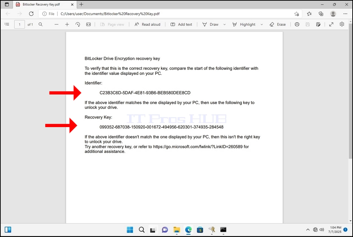Select the Add text tool
The image size is (353, 237).
(181, 24)
